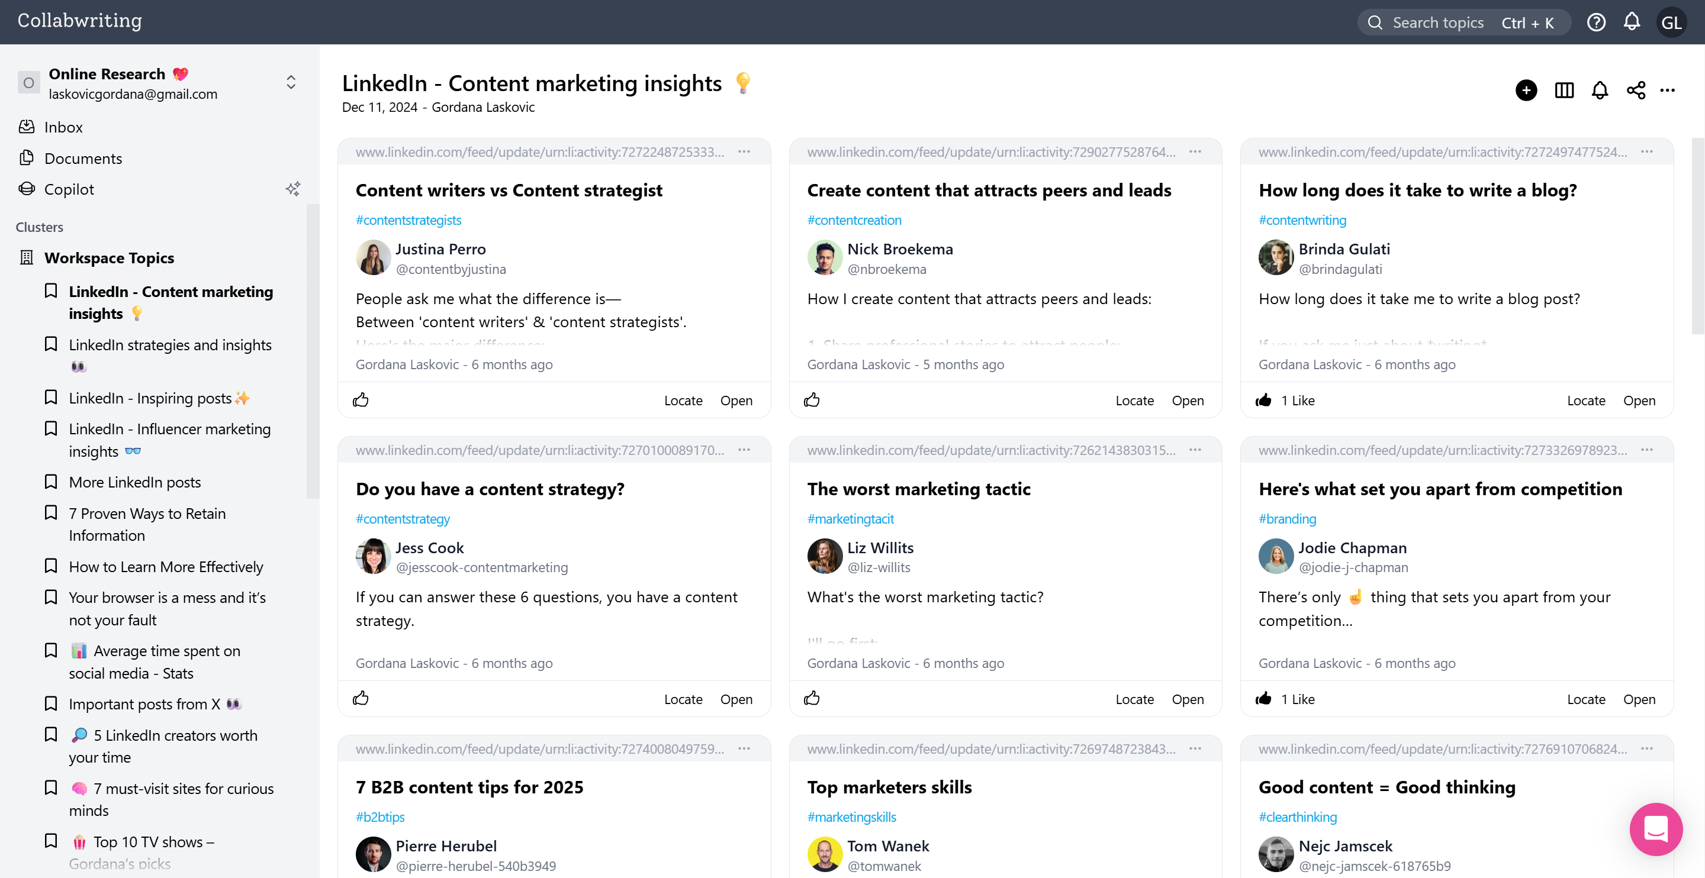The width and height of the screenshot is (1705, 878).
Task: Open the pink chat support bubble
Action: [1655, 828]
